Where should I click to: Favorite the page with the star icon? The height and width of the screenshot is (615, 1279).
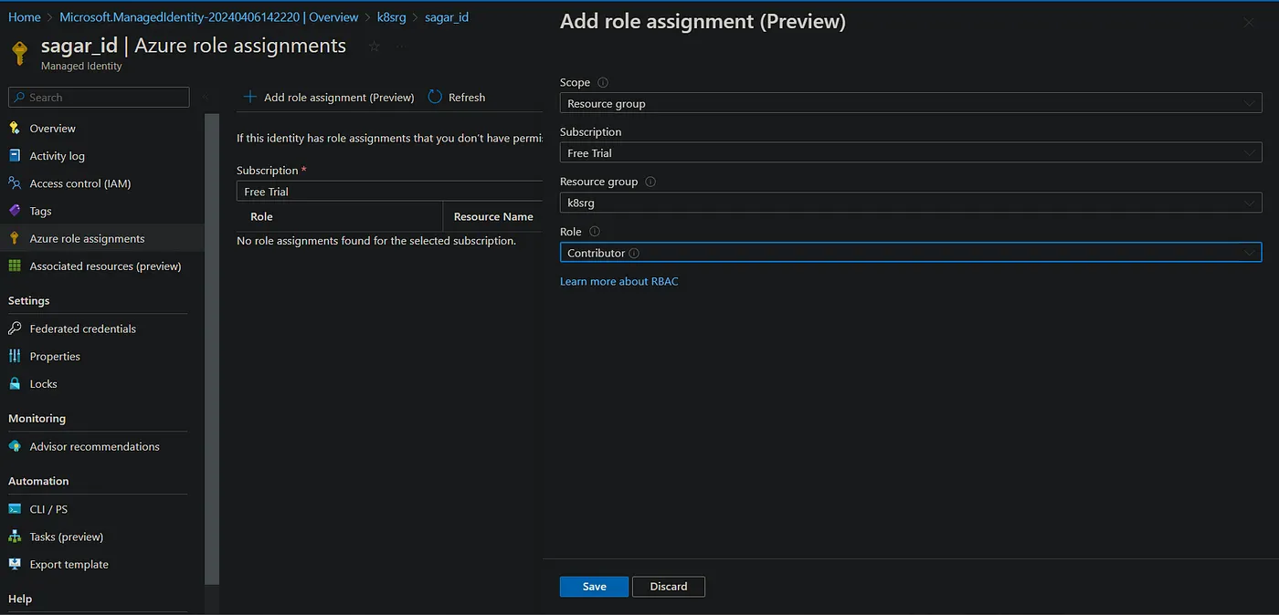(x=374, y=47)
